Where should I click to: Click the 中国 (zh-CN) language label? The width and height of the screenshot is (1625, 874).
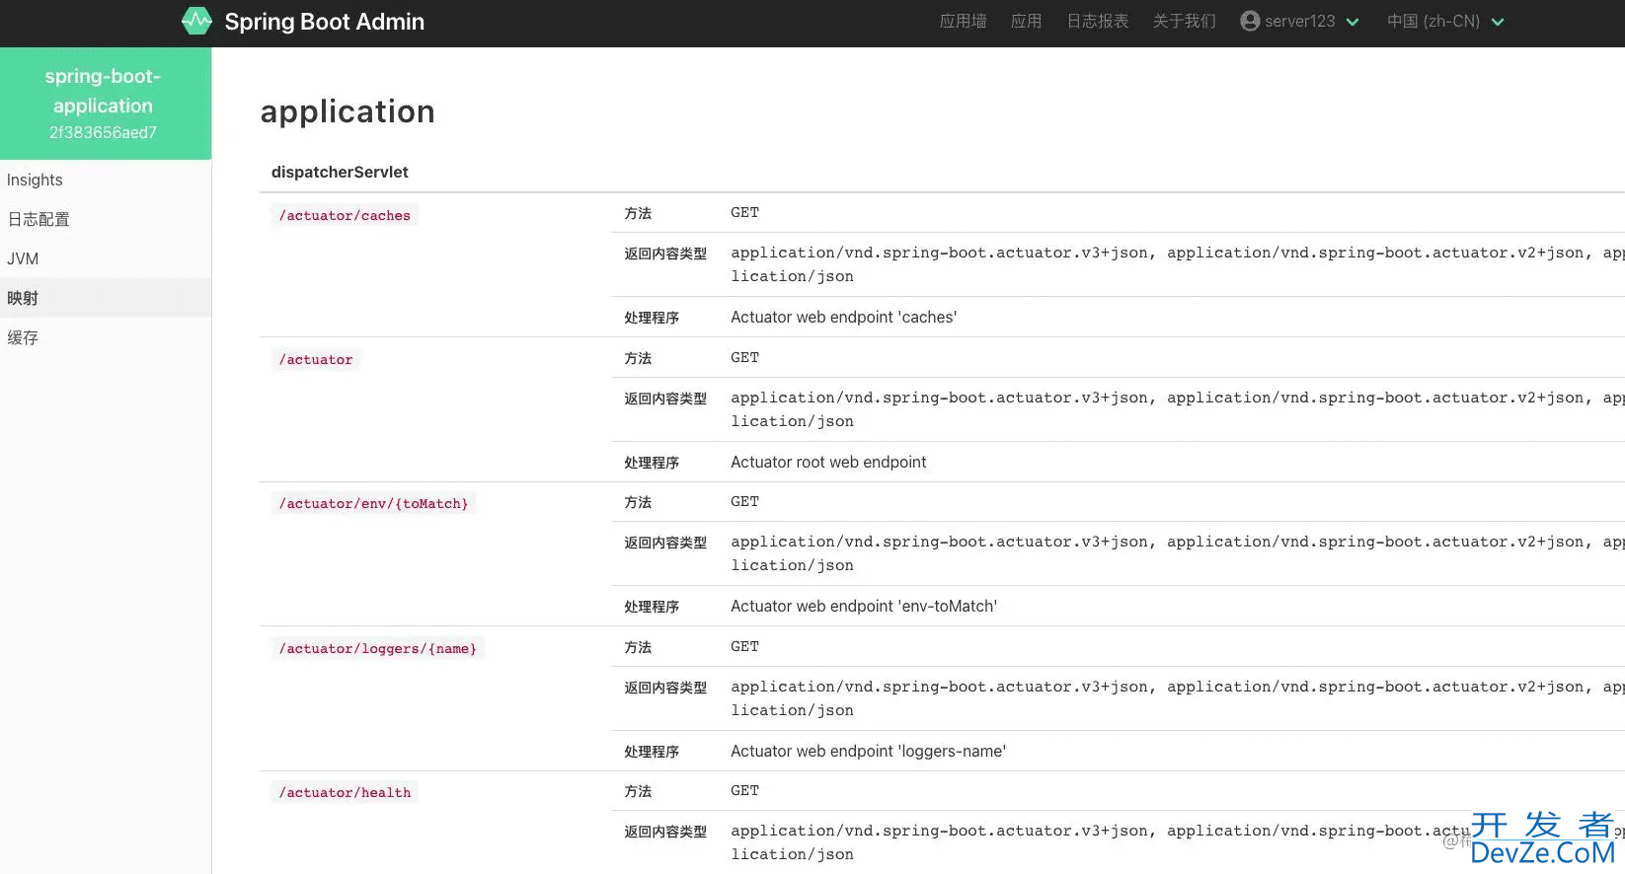coord(1433,21)
